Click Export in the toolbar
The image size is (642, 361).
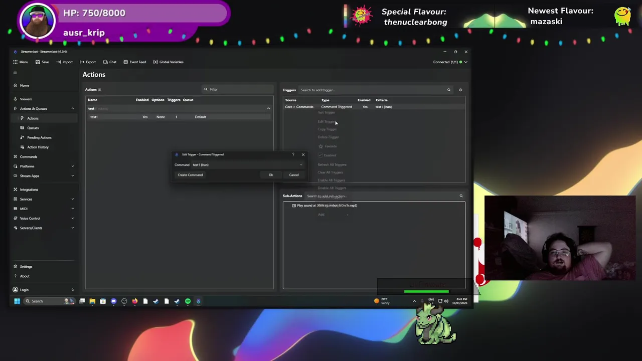[88, 62]
